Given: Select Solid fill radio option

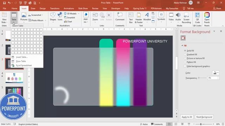Looking at the screenshot, I should tap(185, 50).
